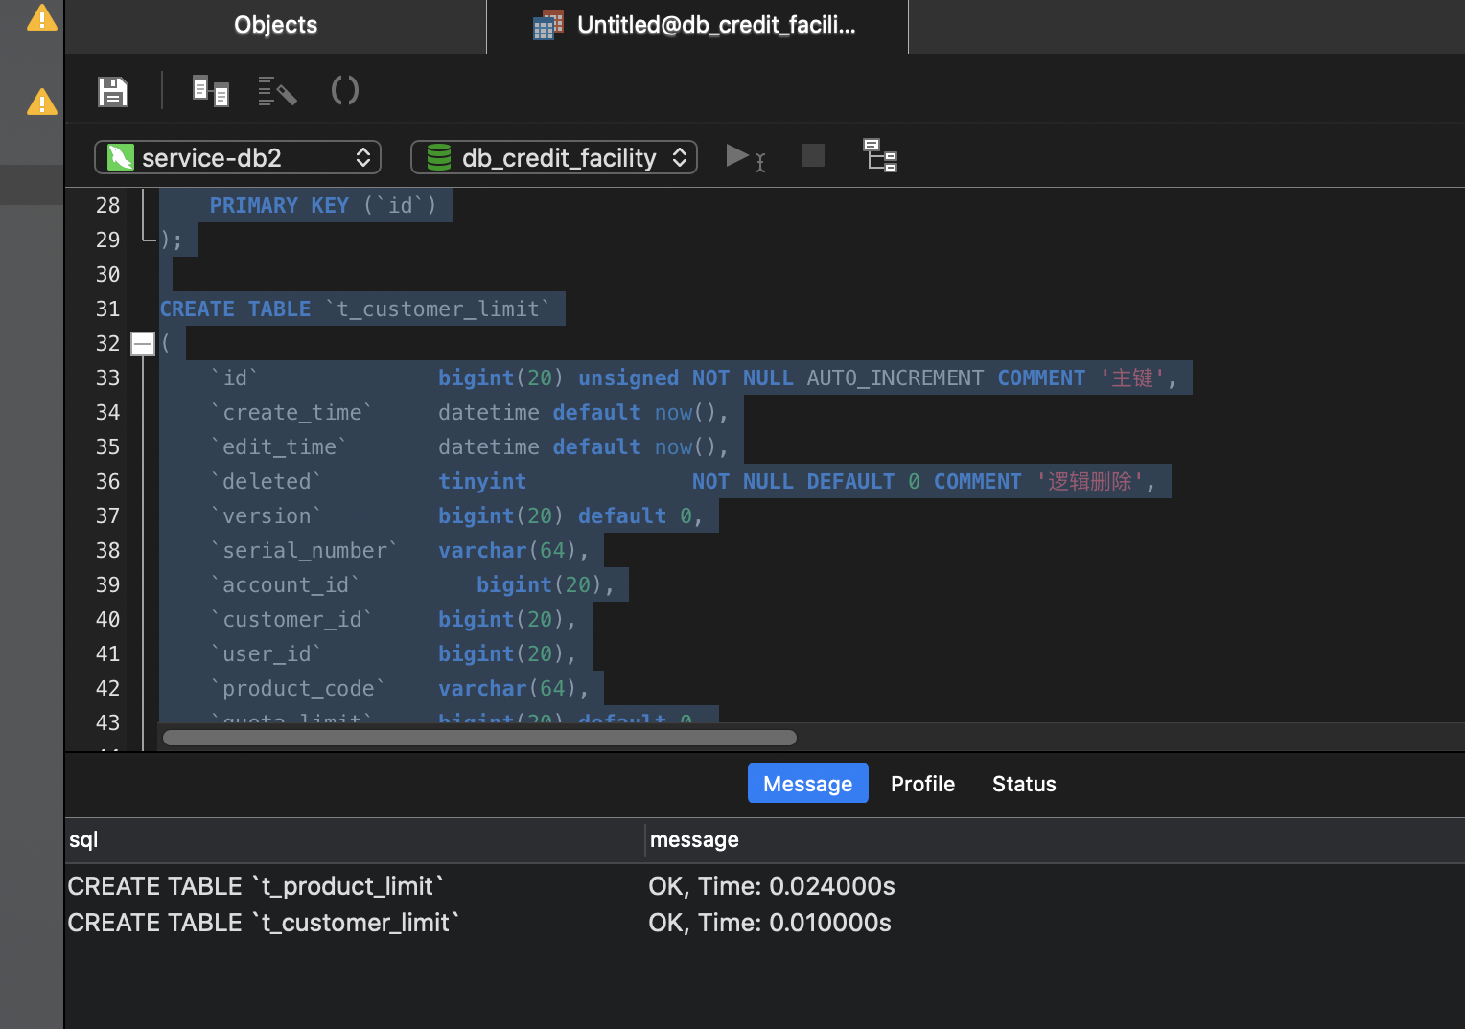Click the `create_time` column on line 34

pyautogui.click(x=291, y=412)
